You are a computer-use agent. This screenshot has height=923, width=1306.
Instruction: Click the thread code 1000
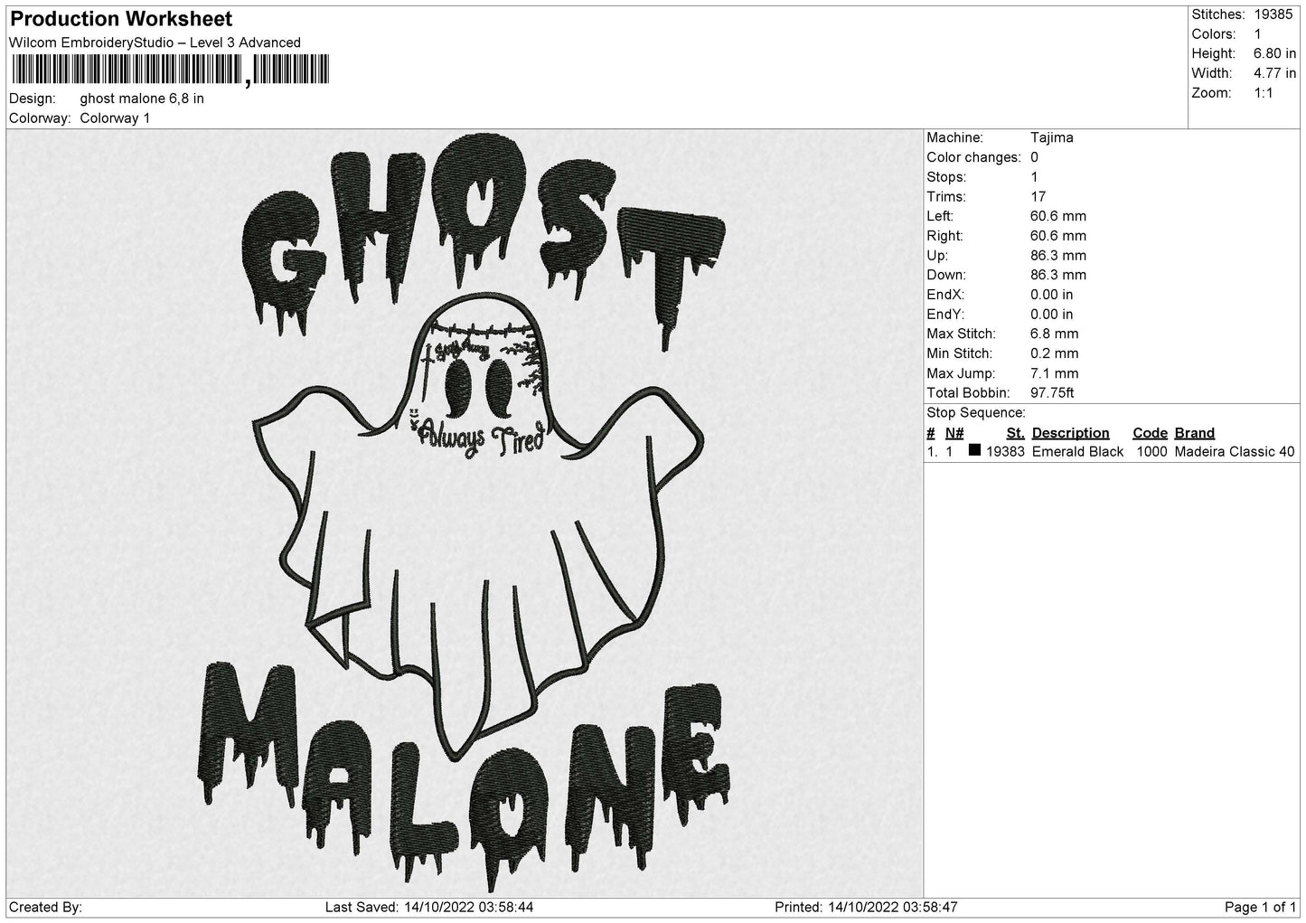1151,452
